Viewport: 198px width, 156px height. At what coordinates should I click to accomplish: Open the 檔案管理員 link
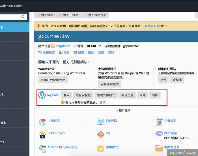(x=172, y=147)
